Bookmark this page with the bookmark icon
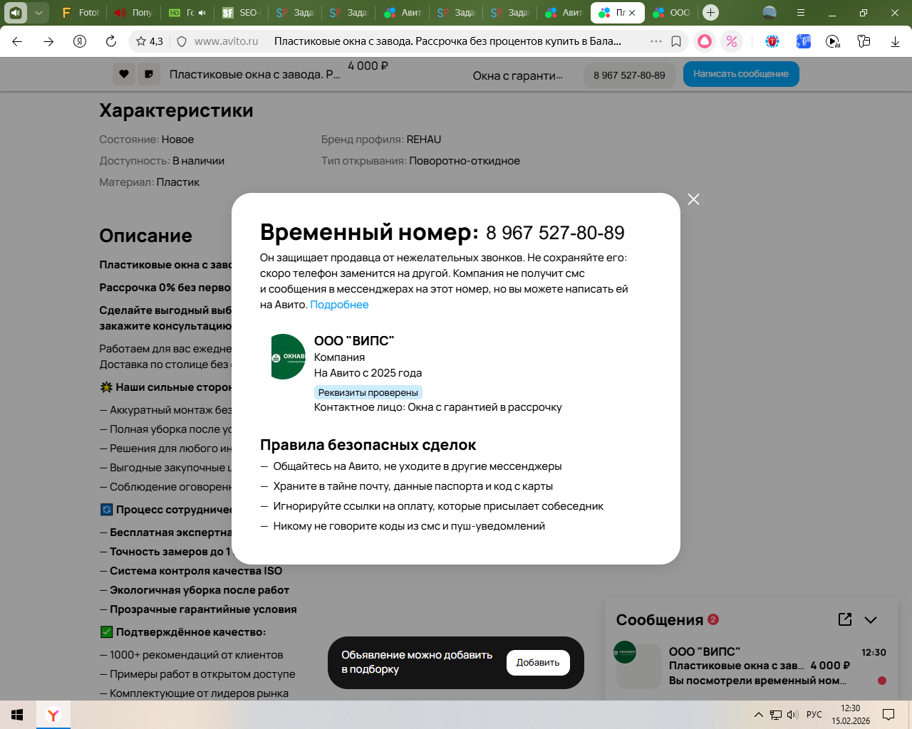Screen dimensions: 912x729 pos(676,41)
